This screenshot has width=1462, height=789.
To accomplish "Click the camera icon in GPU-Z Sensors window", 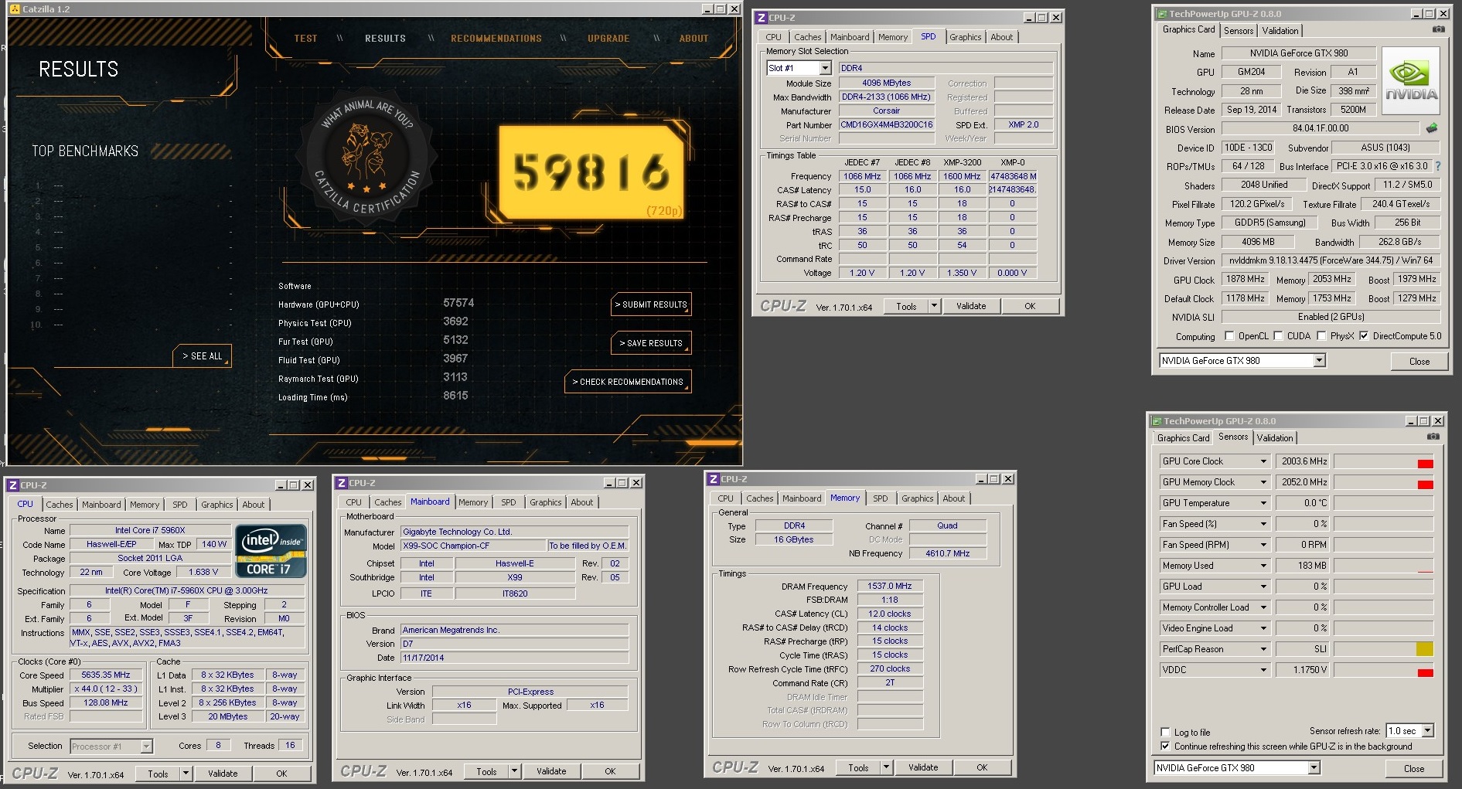I will (x=1433, y=437).
